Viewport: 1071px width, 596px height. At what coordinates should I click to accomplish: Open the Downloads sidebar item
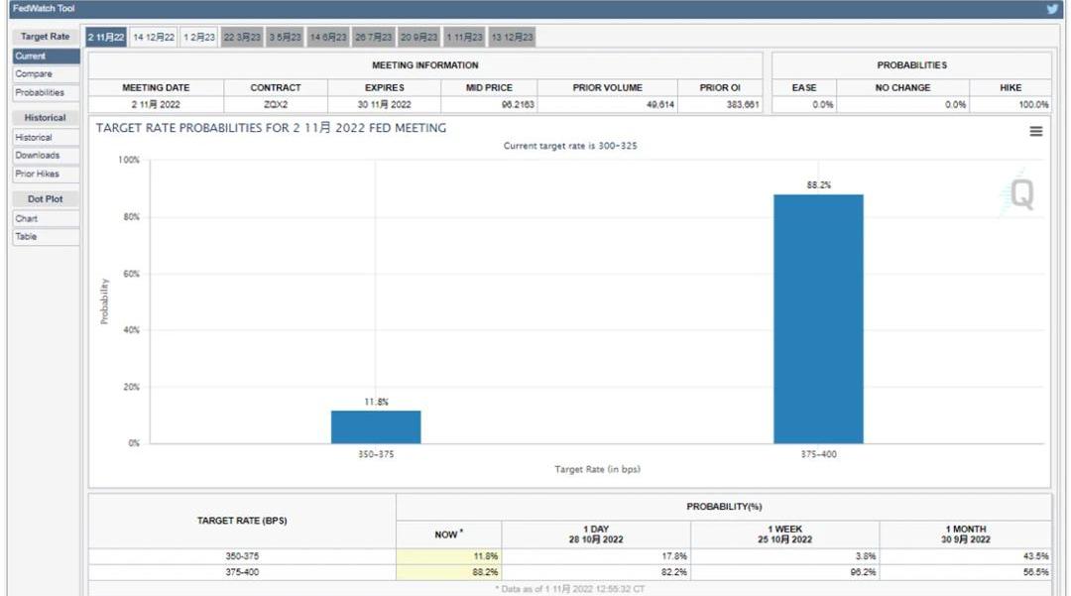click(46, 155)
